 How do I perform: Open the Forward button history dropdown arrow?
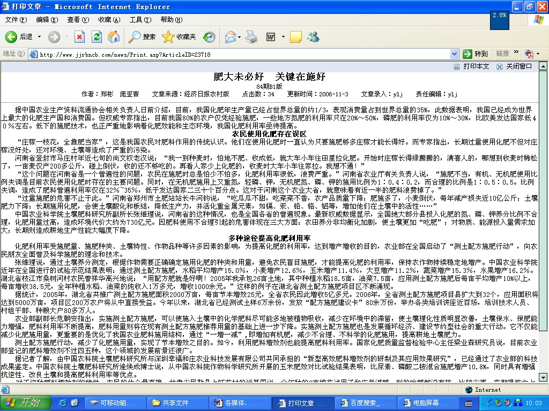[66, 37]
